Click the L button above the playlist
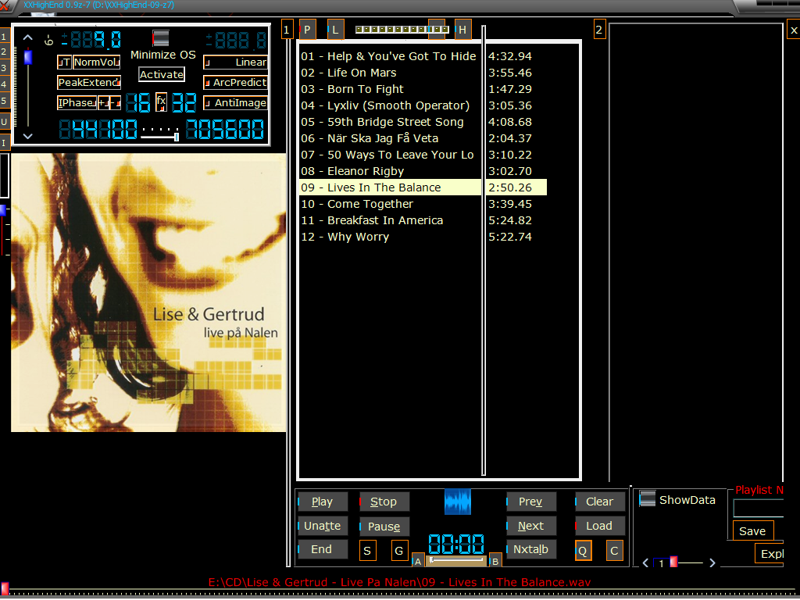 [x=335, y=30]
